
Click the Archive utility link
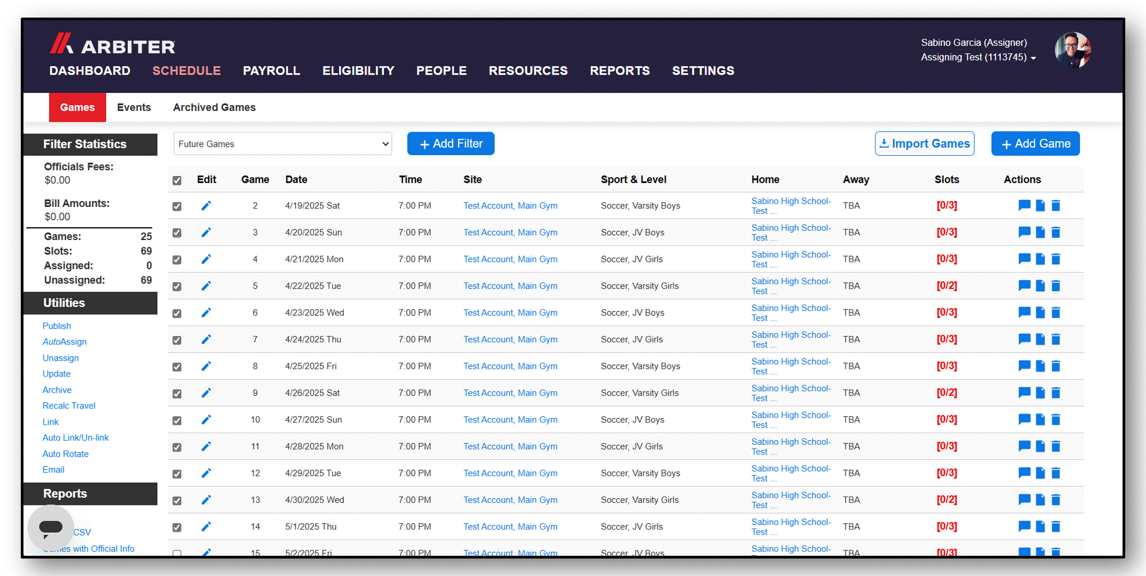57,390
